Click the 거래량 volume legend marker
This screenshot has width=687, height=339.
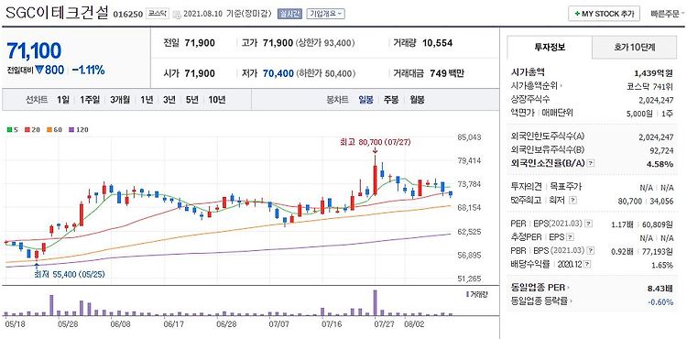tap(467, 294)
